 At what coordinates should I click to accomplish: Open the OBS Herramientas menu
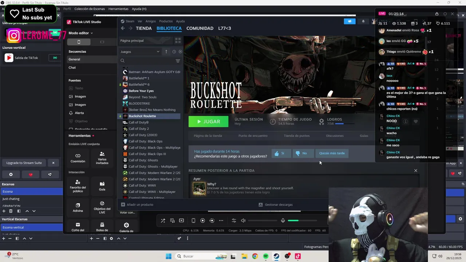tap(118, 9)
